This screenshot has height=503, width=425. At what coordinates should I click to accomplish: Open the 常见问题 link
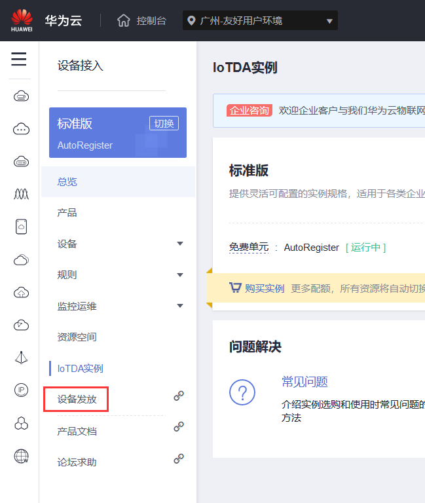305,382
